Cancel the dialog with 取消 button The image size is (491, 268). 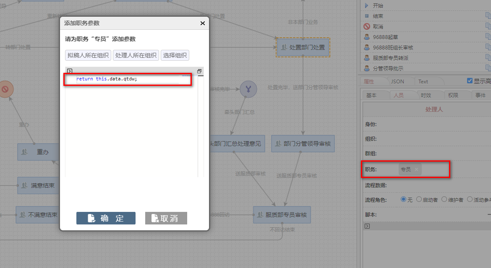(x=166, y=218)
